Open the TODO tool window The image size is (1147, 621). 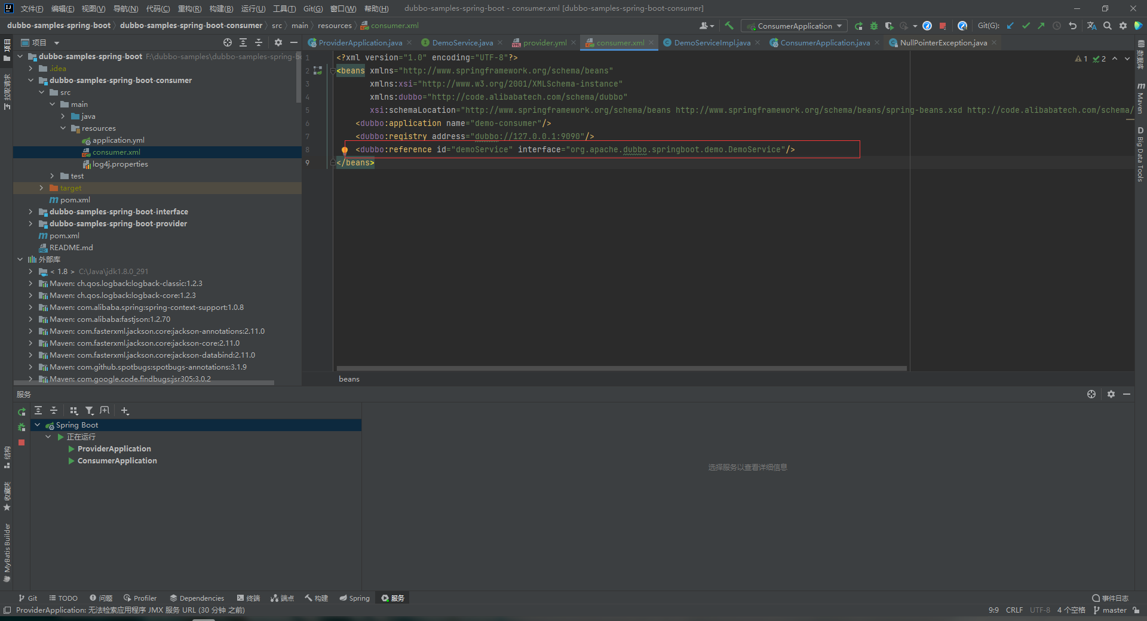pos(63,598)
